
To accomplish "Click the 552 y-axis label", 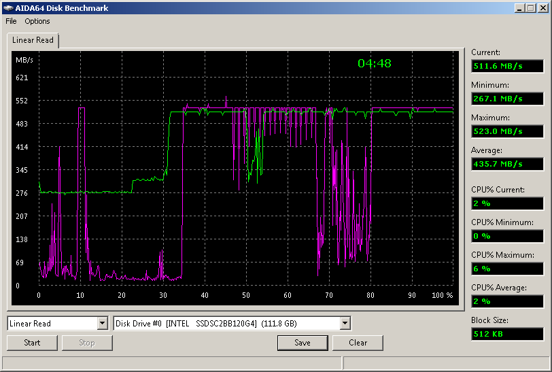I will pyautogui.click(x=22, y=101).
